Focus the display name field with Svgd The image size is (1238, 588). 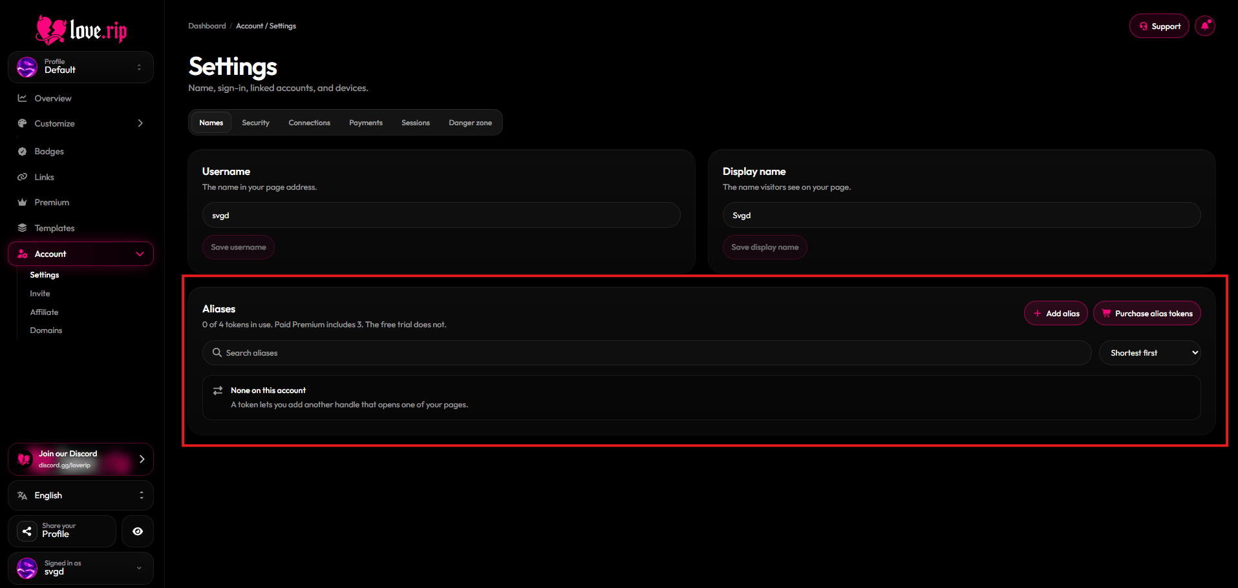click(x=961, y=215)
